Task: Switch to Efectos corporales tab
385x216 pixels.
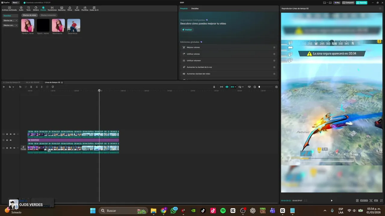Action: [x=48, y=15]
